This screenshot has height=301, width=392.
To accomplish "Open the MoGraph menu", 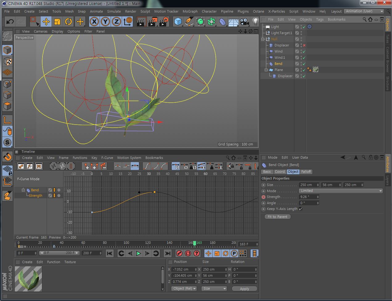I will pyautogui.click(x=190, y=11).
